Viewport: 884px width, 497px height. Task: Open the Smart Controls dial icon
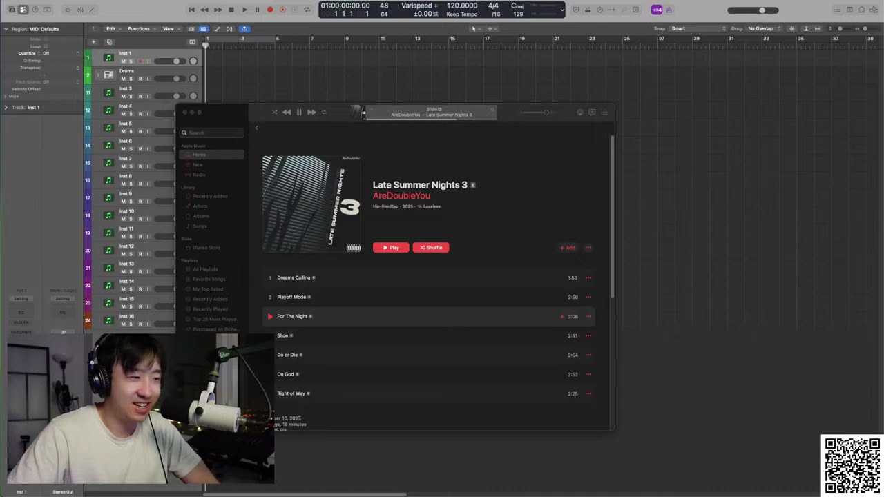click(68, 10)
